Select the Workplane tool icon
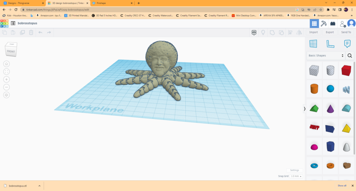The height and width of the screenshot is (191, 356). [x=313, y=44]
